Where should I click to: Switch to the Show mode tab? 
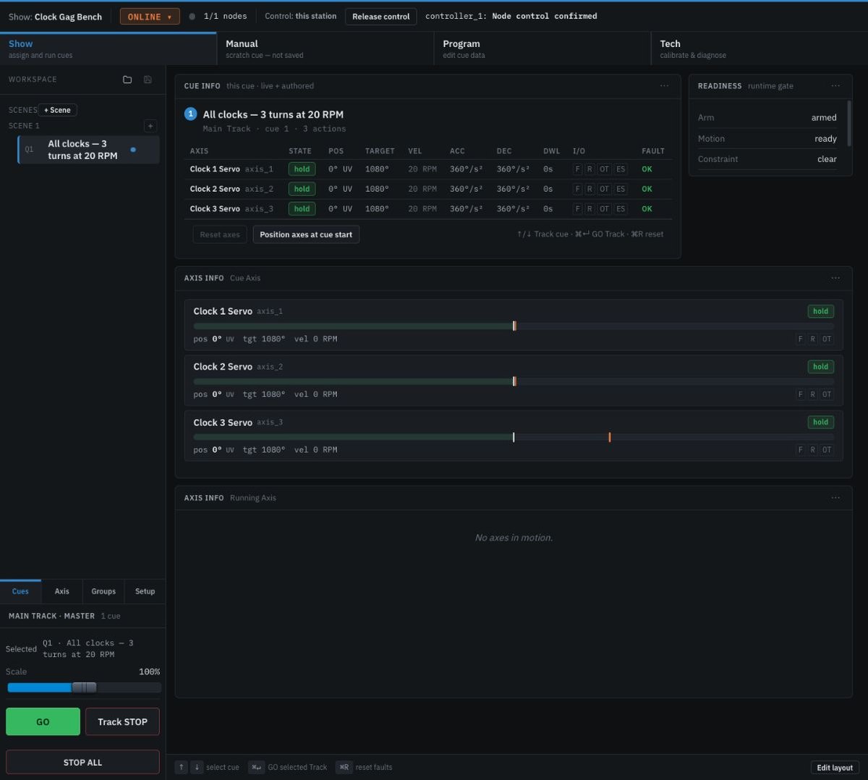(x=109, y=49)
